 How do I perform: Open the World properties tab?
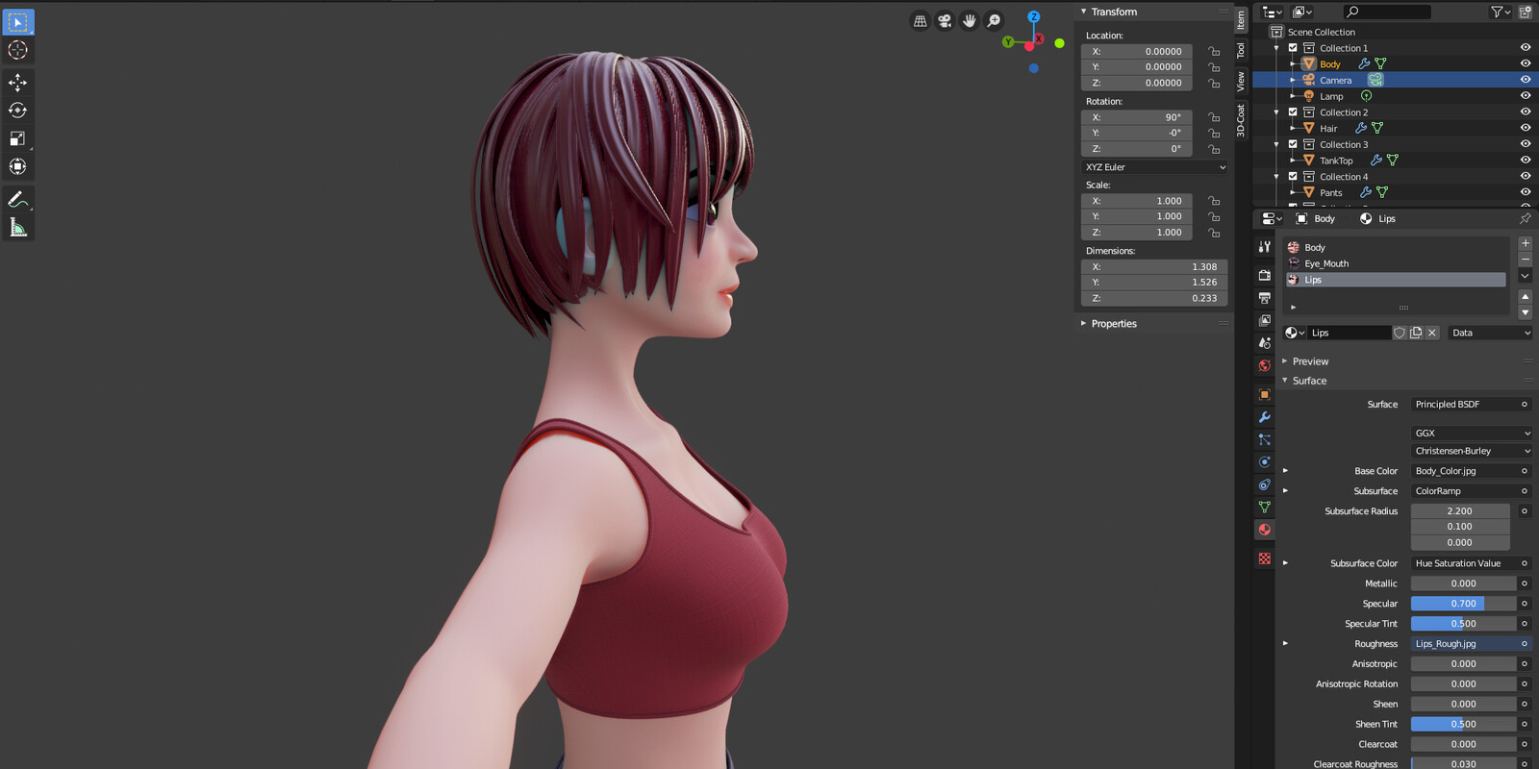coord(1265,366)
